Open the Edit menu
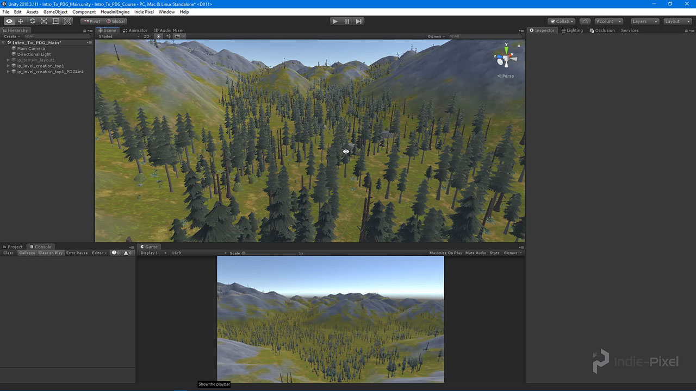 (x=18, y=12)
